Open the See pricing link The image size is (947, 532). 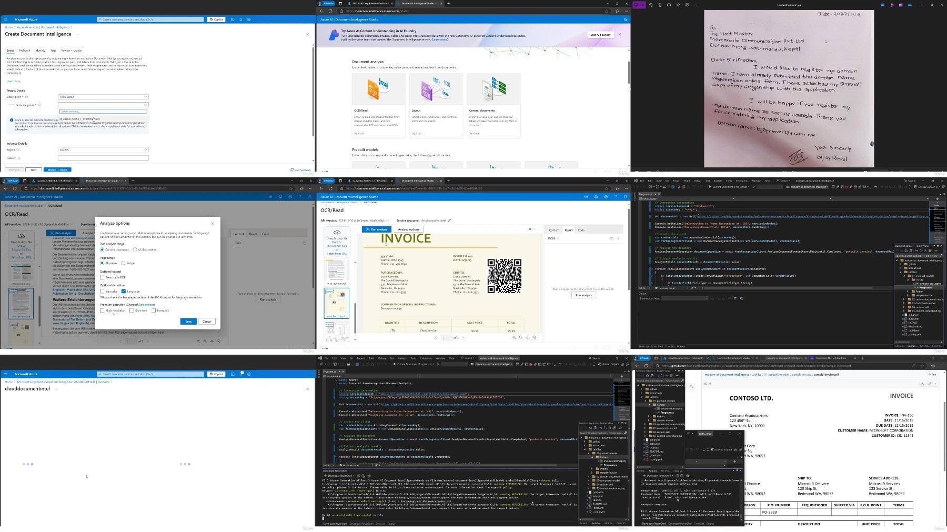[147, 304]
